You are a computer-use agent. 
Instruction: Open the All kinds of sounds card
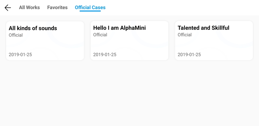point(45,41)
